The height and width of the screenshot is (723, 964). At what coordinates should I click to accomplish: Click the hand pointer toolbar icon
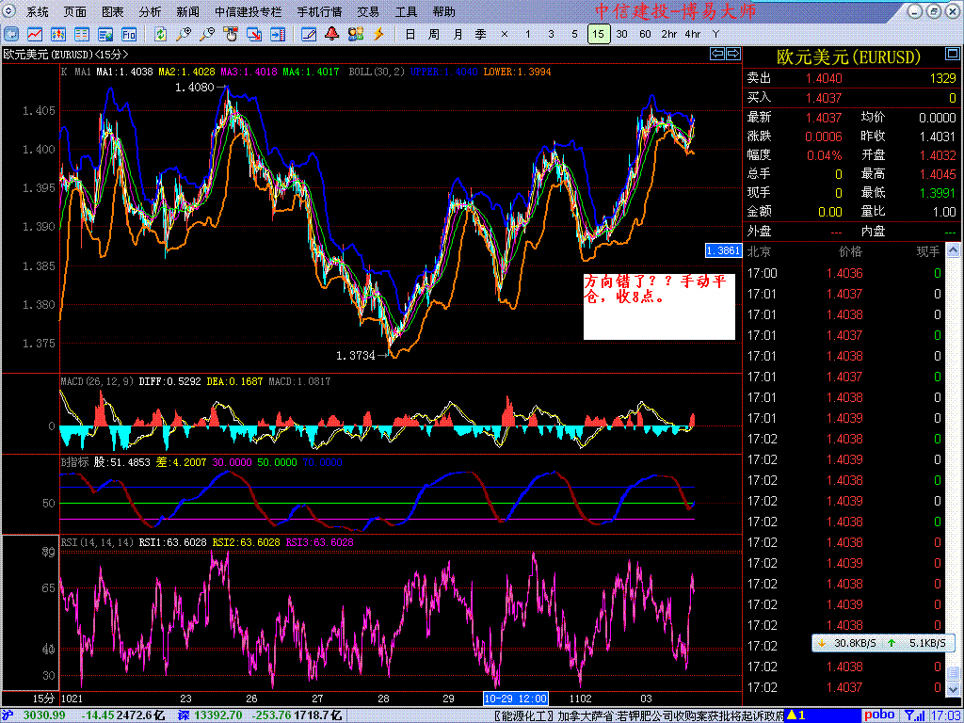click(x=231, y=34)
